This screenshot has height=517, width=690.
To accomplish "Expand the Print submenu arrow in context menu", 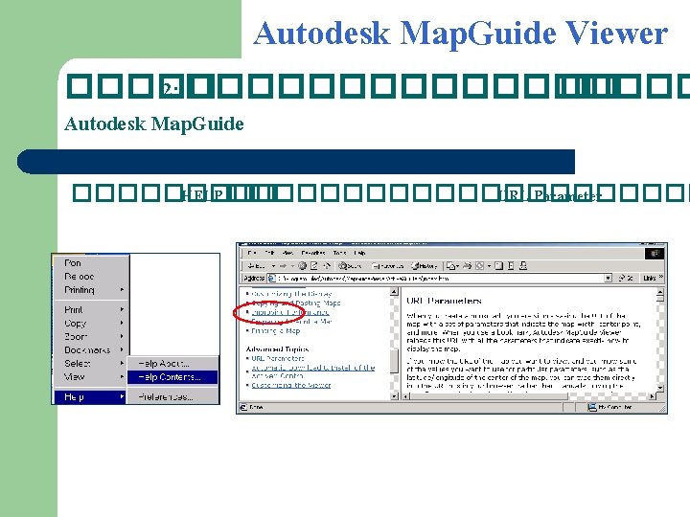I will [x=122, y=309].
